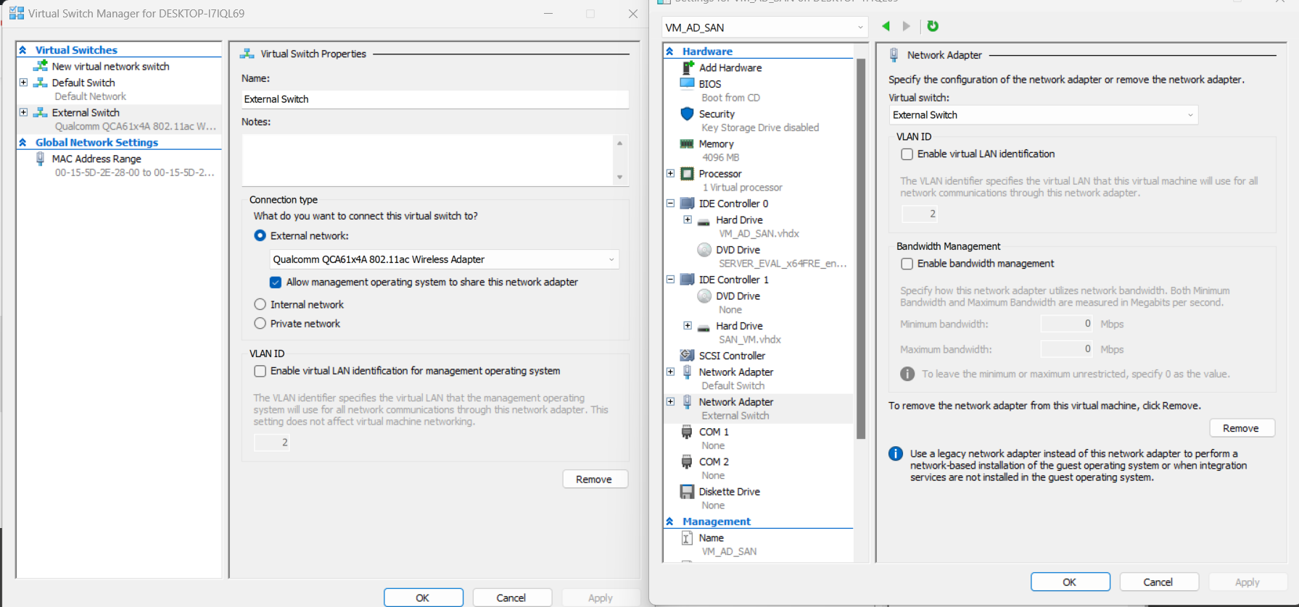The height and width of the screenshot is (607, 1299).
Task: Expand the Hard Drive VM_AD_SAN.vhdx node
Action: pyautogui.click(x=688, y=219)
